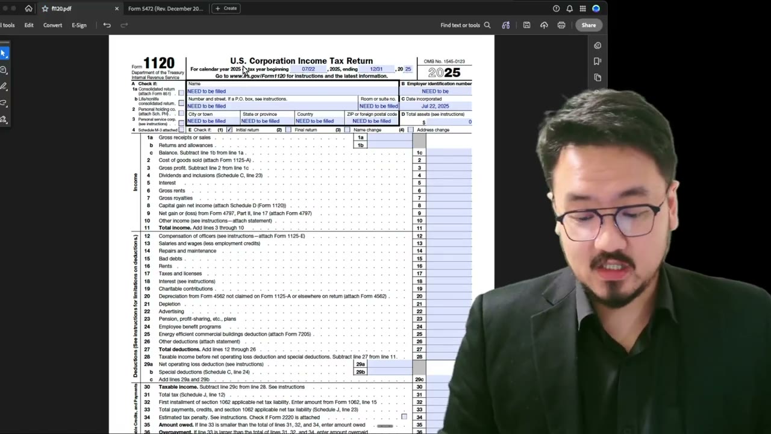The height and width of the screenshot is (434, 771).
Task: Print the document
Action: coord(561,25)
